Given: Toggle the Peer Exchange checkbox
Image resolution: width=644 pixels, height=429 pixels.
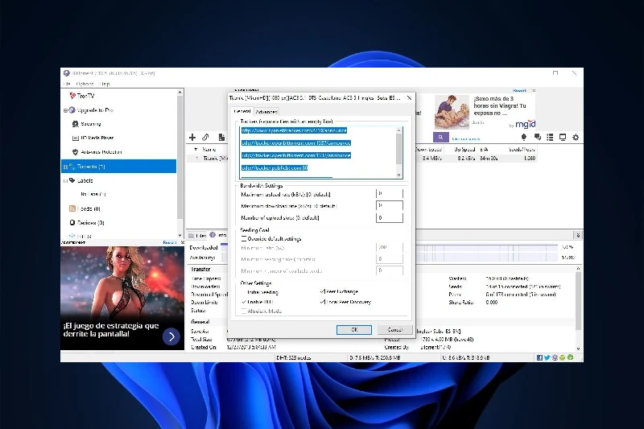Looking at the screenshot, I should click(323, 291).
